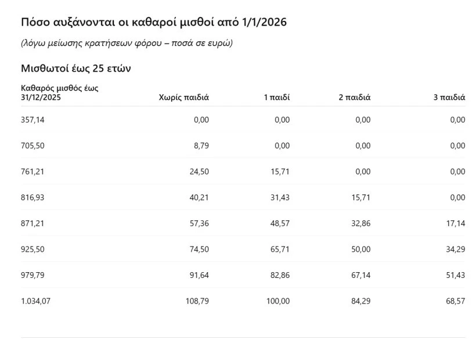
Task: Select the 979,79 salary cell
Action: [33, 275]
